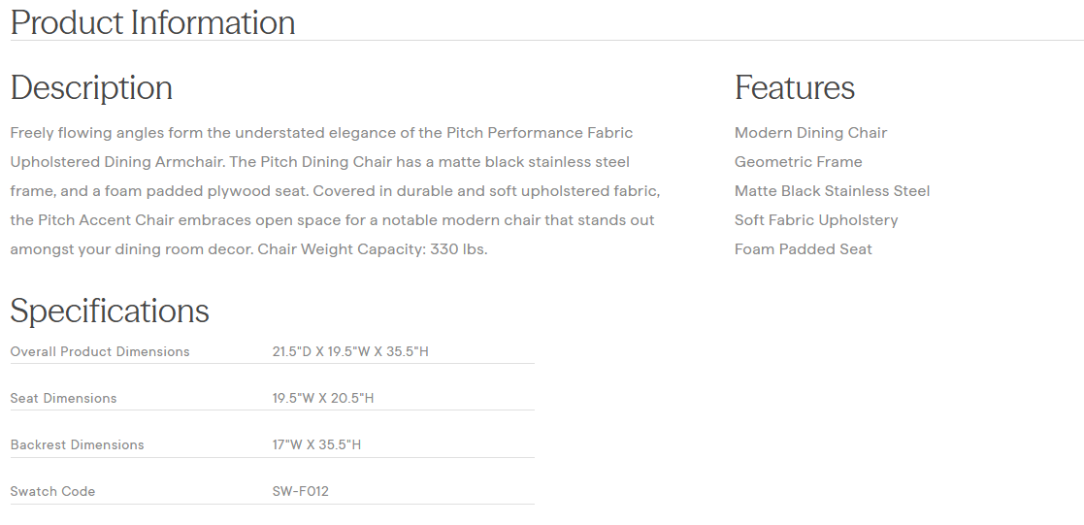Click the Overall Product Dimensions label

pos(100,351)
